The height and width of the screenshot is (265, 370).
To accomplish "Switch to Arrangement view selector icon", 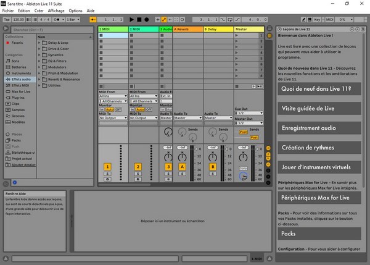I will (x=269, y=28).
